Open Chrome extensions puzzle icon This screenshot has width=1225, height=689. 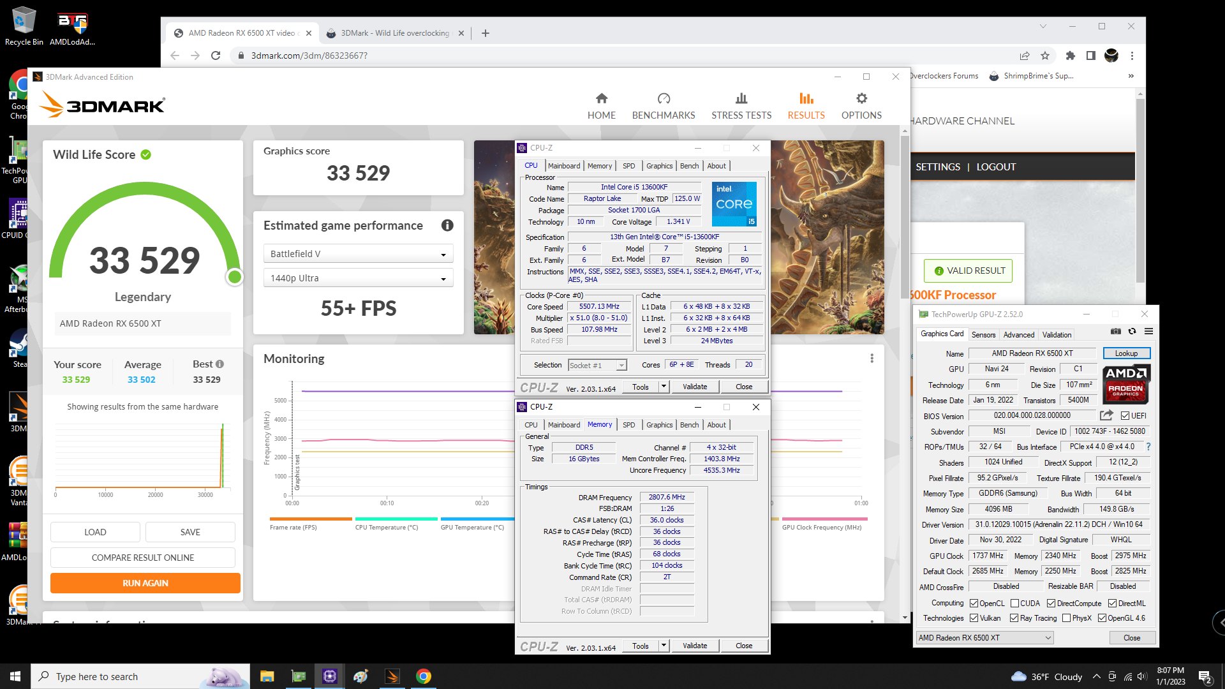[1071, 56]
